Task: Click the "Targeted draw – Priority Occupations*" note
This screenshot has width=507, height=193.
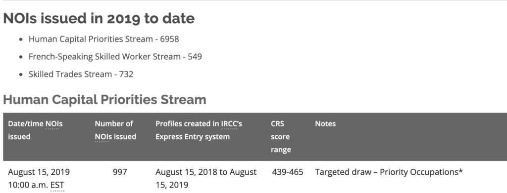Action: click(389, 172)
